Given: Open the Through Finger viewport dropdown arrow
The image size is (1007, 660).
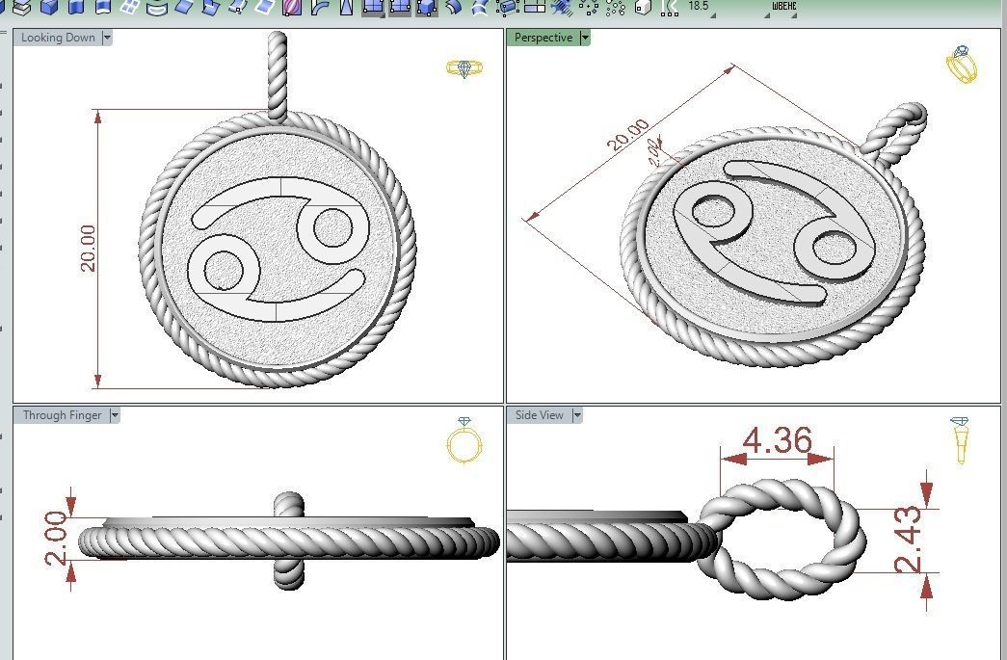Looking at the screenshot, I should tap(115, 415).
